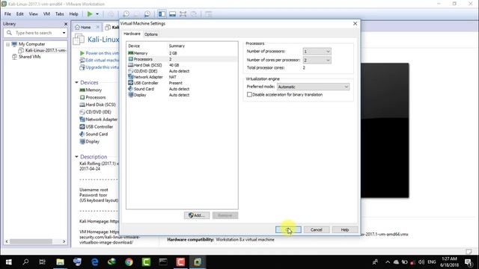Click the Cancel button in settings dialog
This screenshot has width=479, height=269.
coord(317,229)
